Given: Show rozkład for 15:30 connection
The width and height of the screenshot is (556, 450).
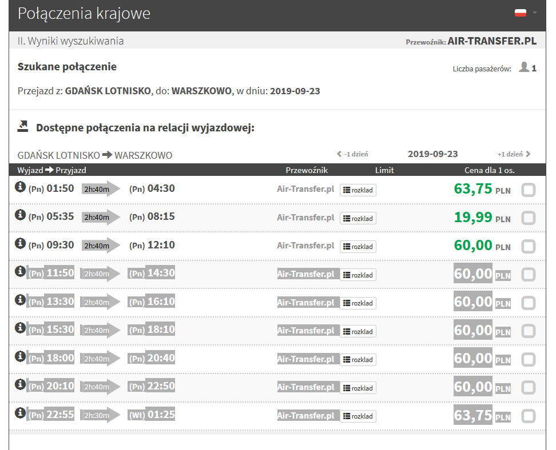Looking at the screenshot, I should click(358, 331).
